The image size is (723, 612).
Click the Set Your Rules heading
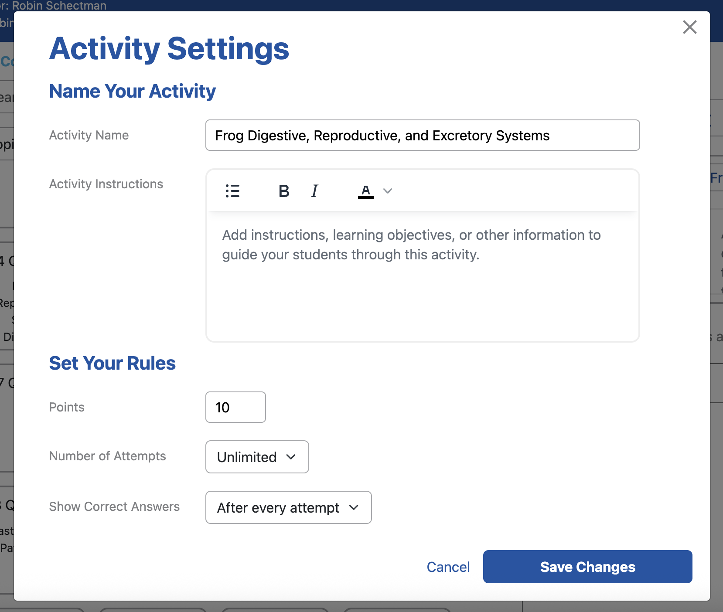[112, 363]
